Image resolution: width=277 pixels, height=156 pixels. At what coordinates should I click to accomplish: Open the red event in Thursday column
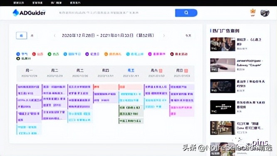coord(106,87)
